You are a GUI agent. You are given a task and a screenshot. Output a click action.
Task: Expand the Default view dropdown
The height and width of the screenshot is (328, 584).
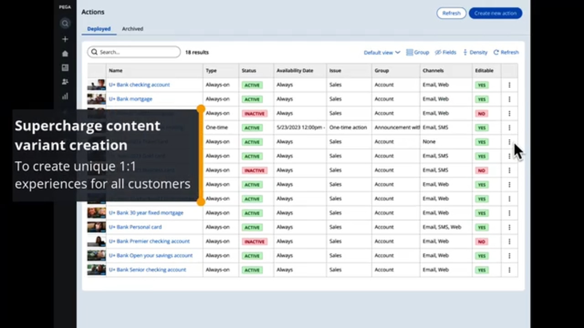coord(381,52)
